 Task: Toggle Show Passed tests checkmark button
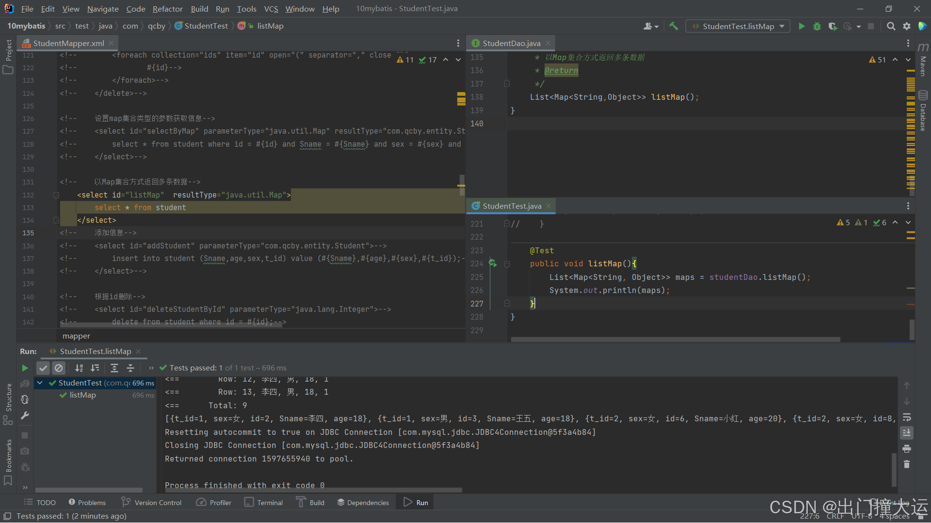pyautogui.click(x=43, y=368)
